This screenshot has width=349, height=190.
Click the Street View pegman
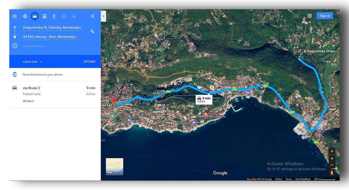pyautogui.click(x=332, y=173)
